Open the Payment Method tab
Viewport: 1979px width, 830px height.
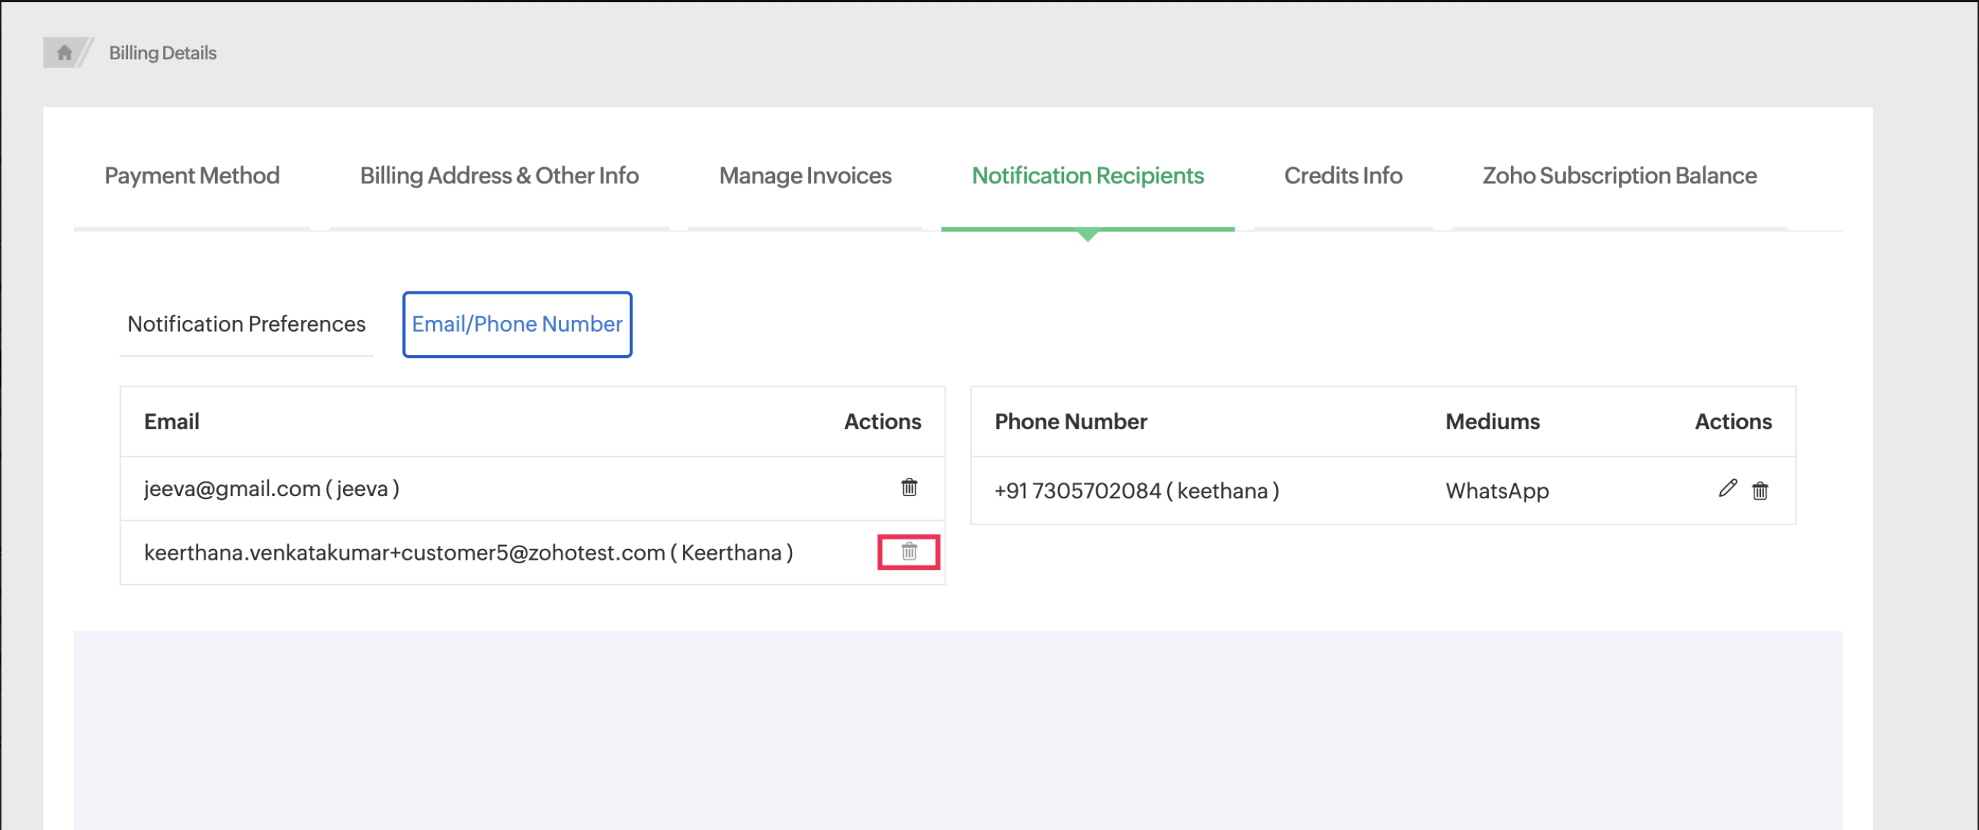(x=192, y=175)
